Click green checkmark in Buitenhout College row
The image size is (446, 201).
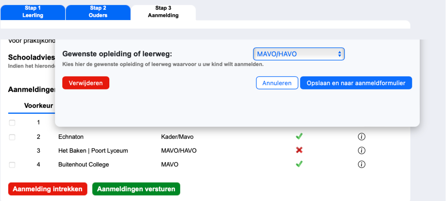coord(299,164)
